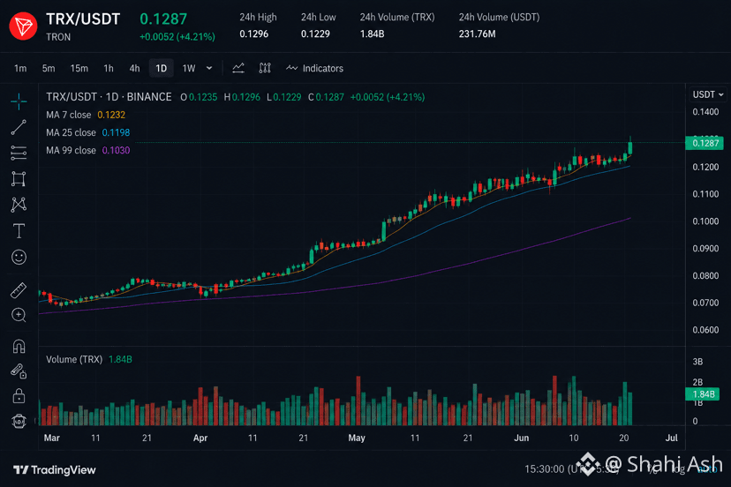Screen dimensions: 731x487
Task: Click the TRON logo icon
Action: [23, 26]
